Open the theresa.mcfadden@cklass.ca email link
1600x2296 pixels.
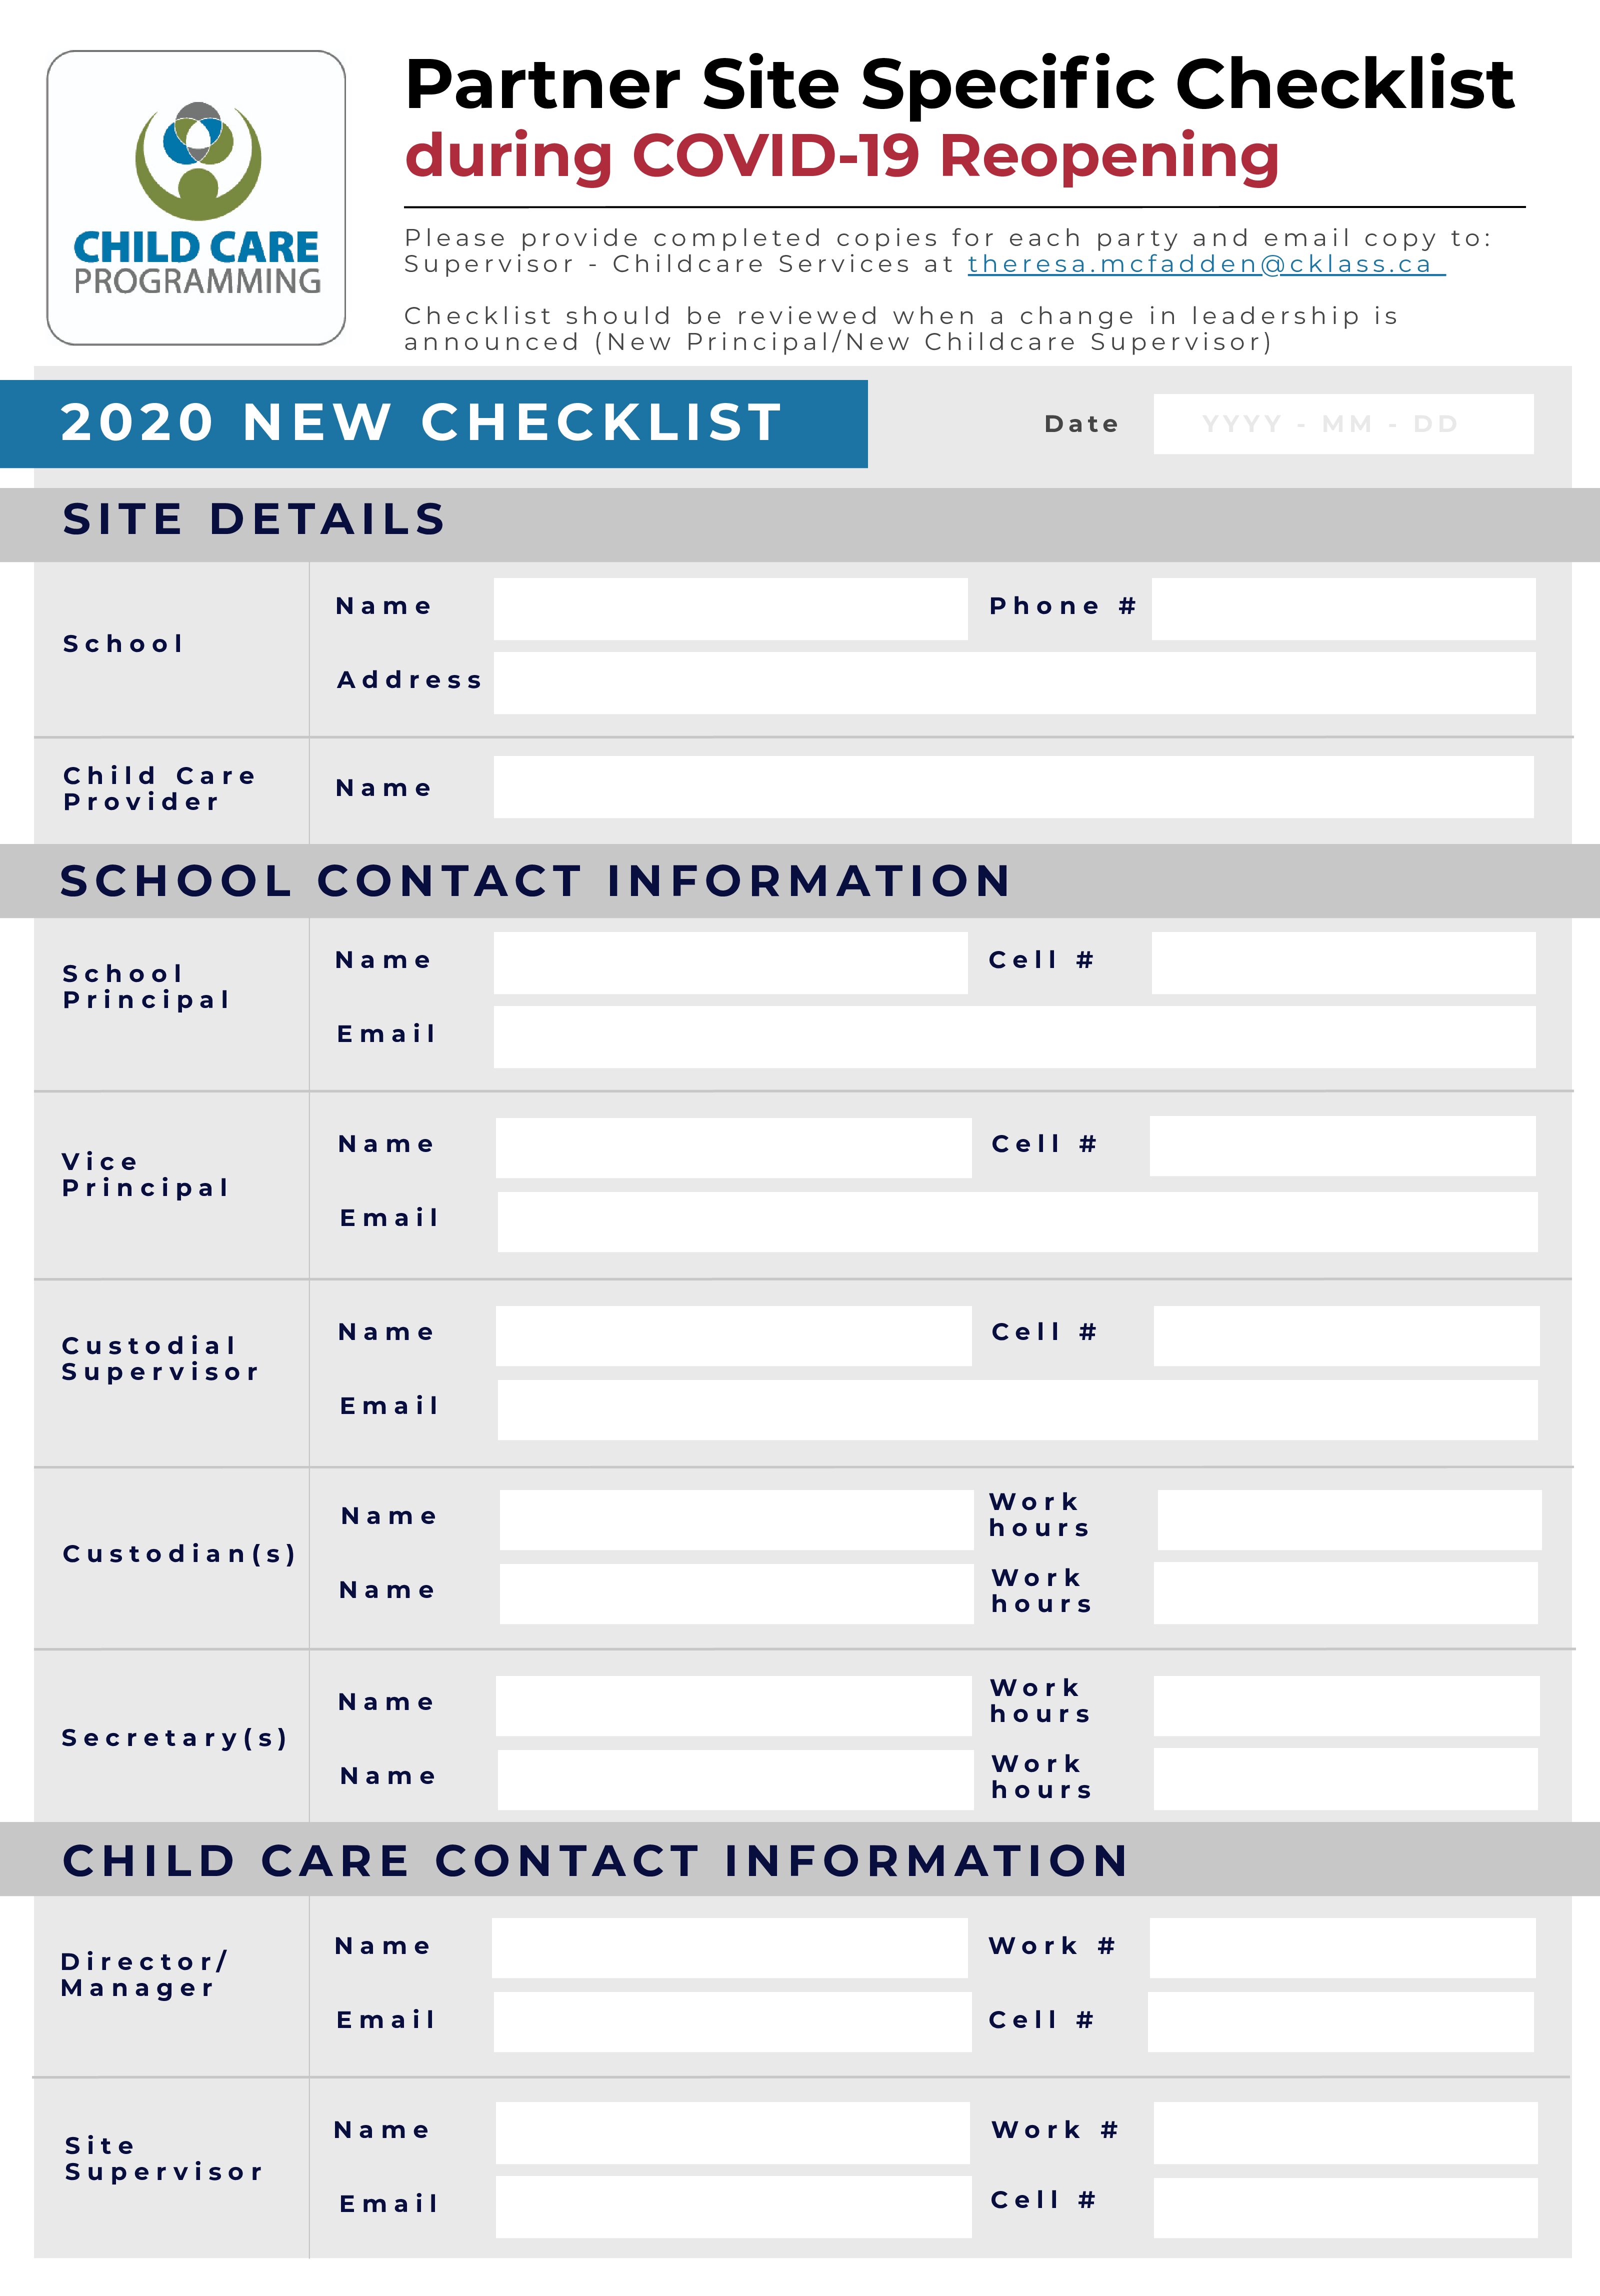pos(1205,264)
